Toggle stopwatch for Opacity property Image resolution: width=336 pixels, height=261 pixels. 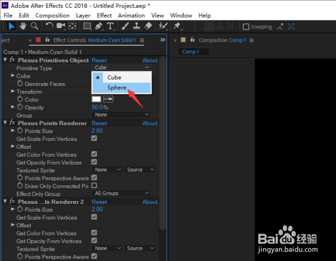coord(20,107)
